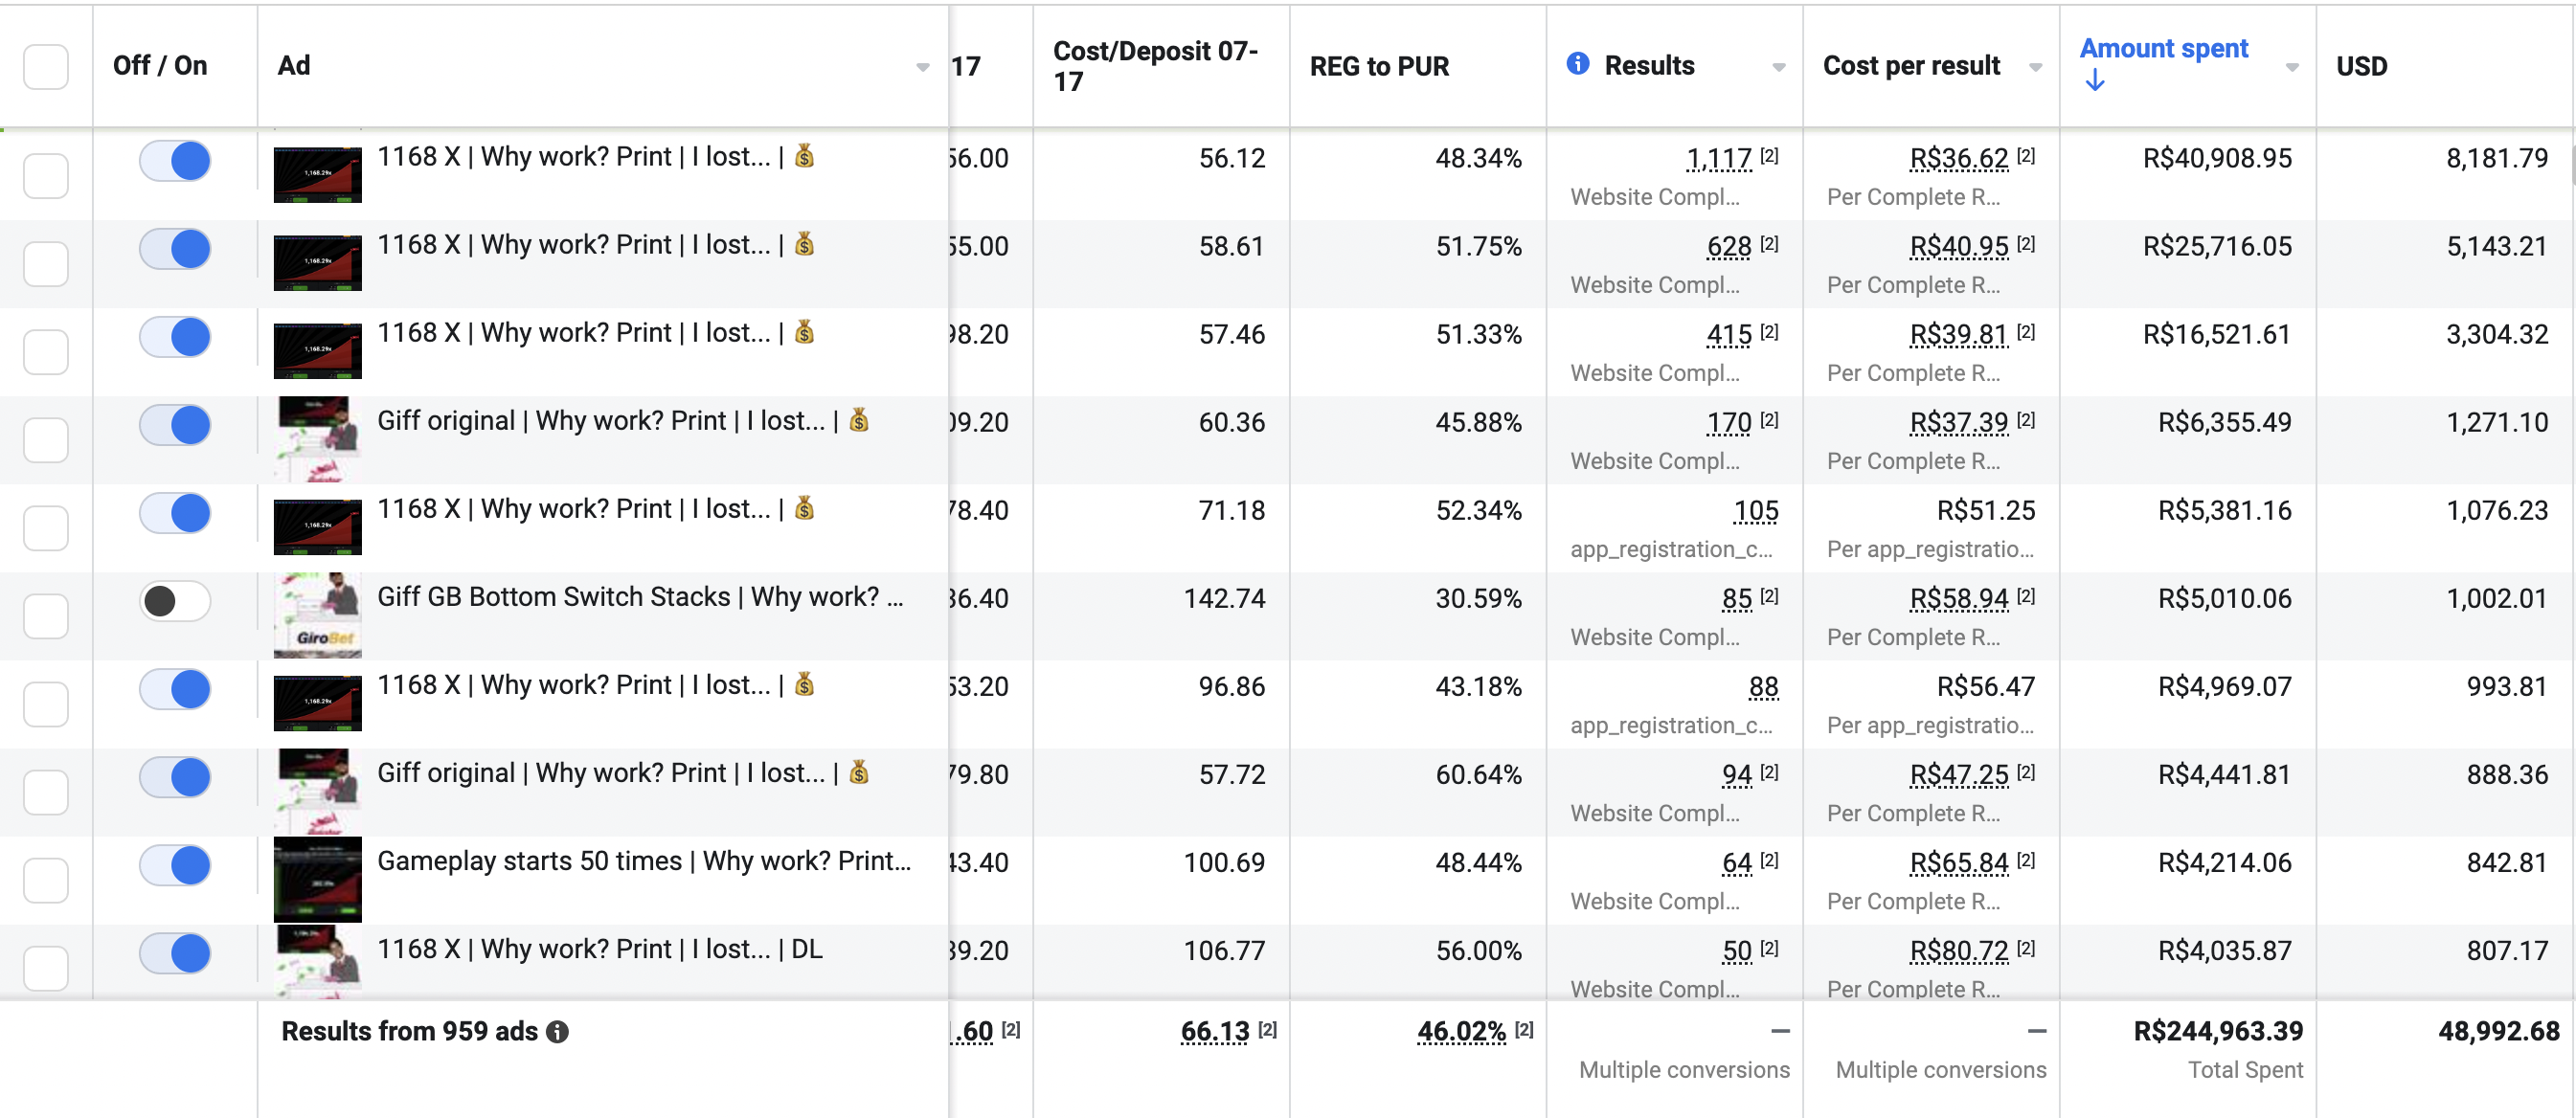Image resolution: width=2576 pixels, height=1118 pixels.
Task: Click footnote [2] next to 46.02% total
Action: pos(1523,1029)
